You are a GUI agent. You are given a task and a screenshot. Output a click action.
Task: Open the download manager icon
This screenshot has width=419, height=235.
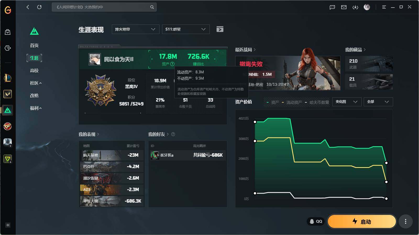(355, 7)
